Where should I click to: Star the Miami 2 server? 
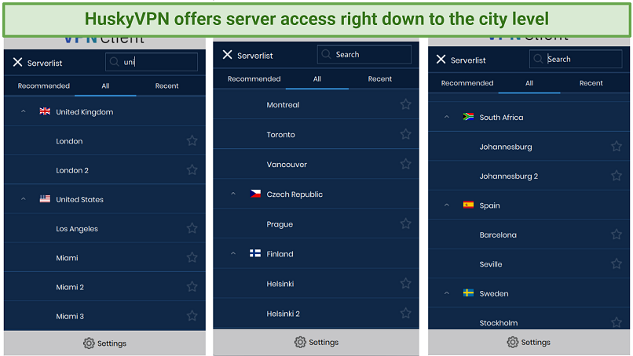pyautogui.click(x=192, y=287)
